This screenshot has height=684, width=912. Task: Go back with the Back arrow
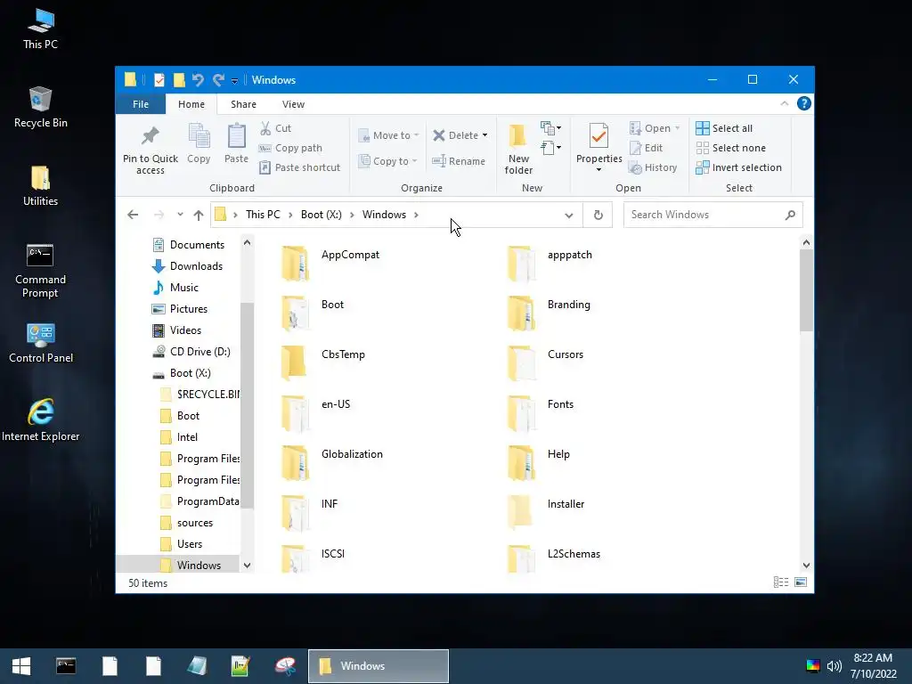(x=133, y=216)
